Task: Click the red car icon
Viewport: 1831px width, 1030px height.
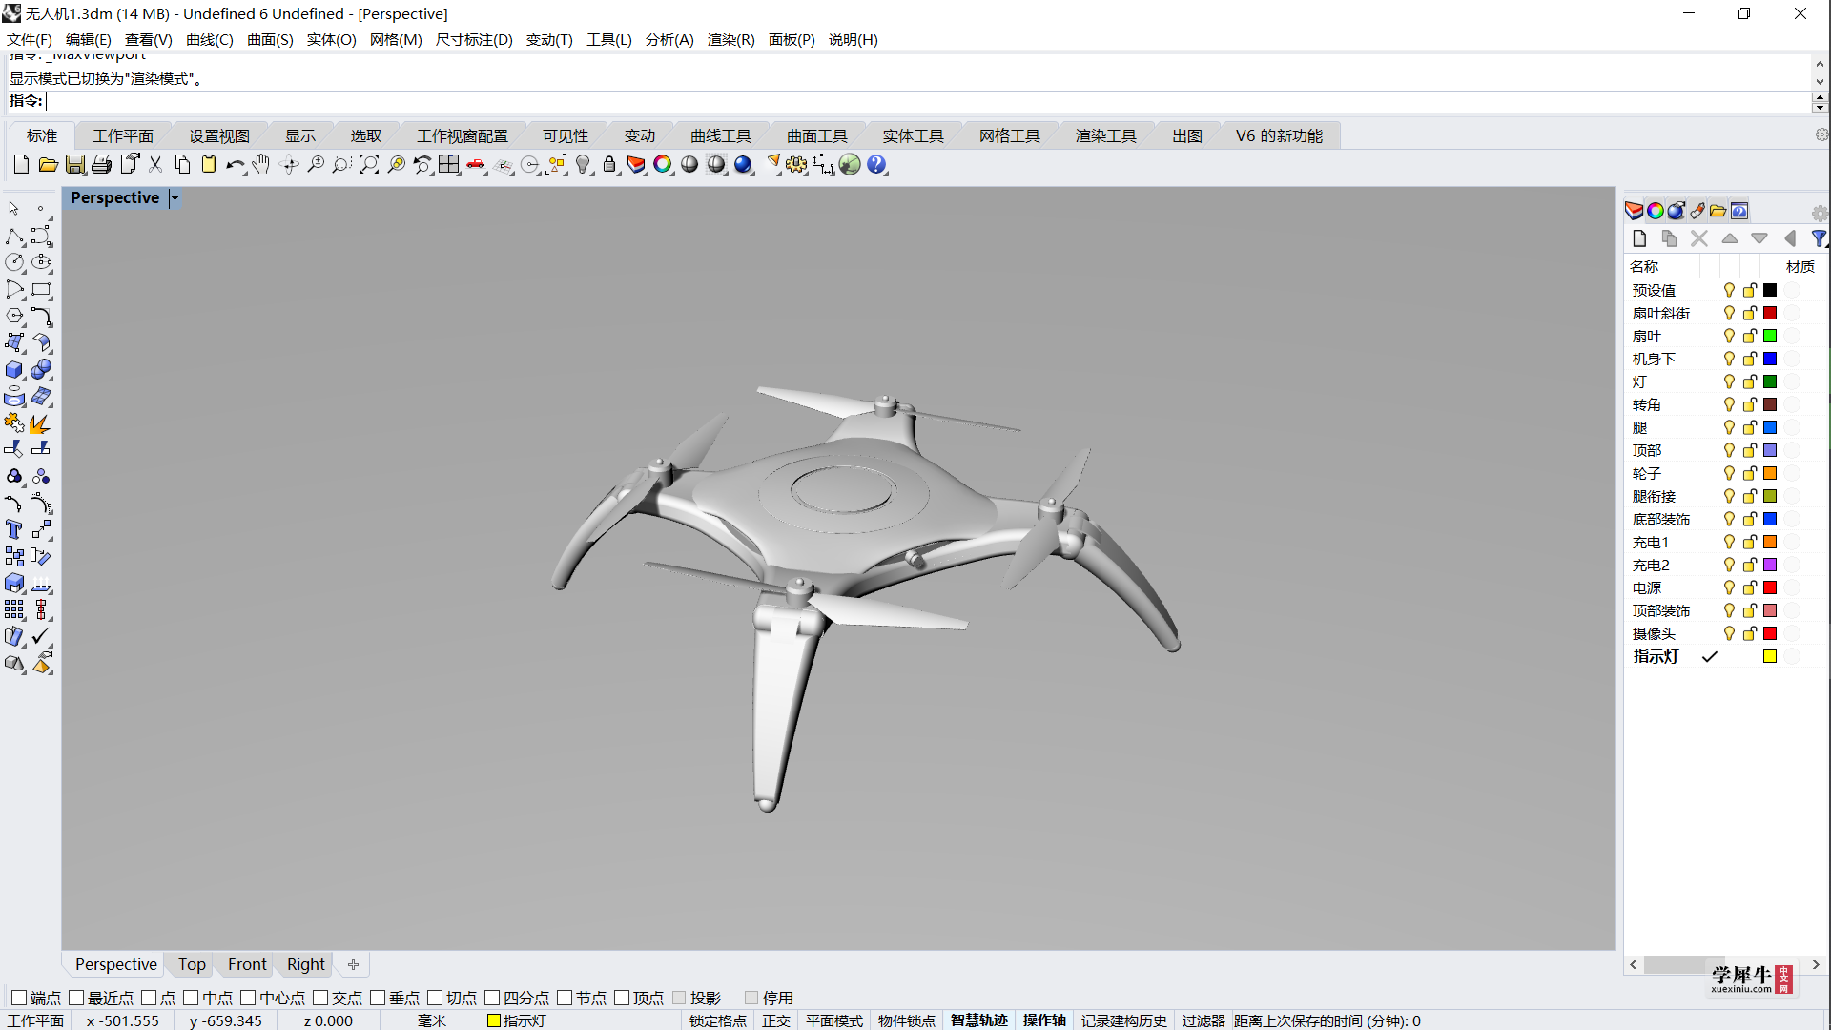Action: (x=476, y=165)
